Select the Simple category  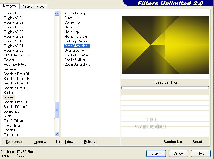[x=8, y=97]
